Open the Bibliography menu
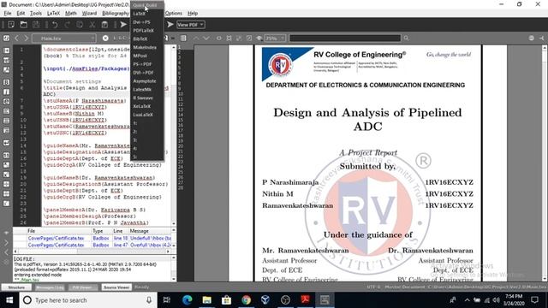Screen dimensions: 548x308 coord(116,14)
